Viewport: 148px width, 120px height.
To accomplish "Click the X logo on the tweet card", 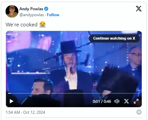I will pyautogui.click(x=139, y=9).
